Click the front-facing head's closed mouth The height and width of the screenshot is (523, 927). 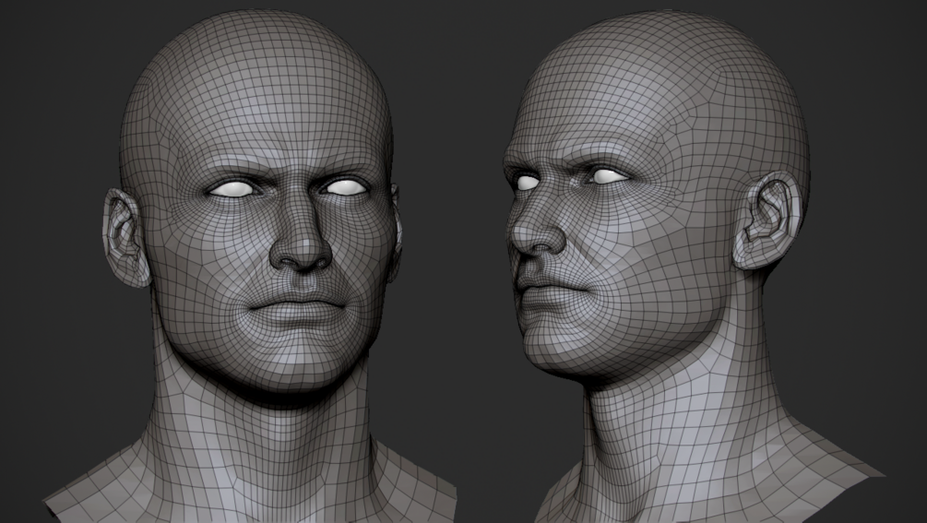[x=297, y=309]
